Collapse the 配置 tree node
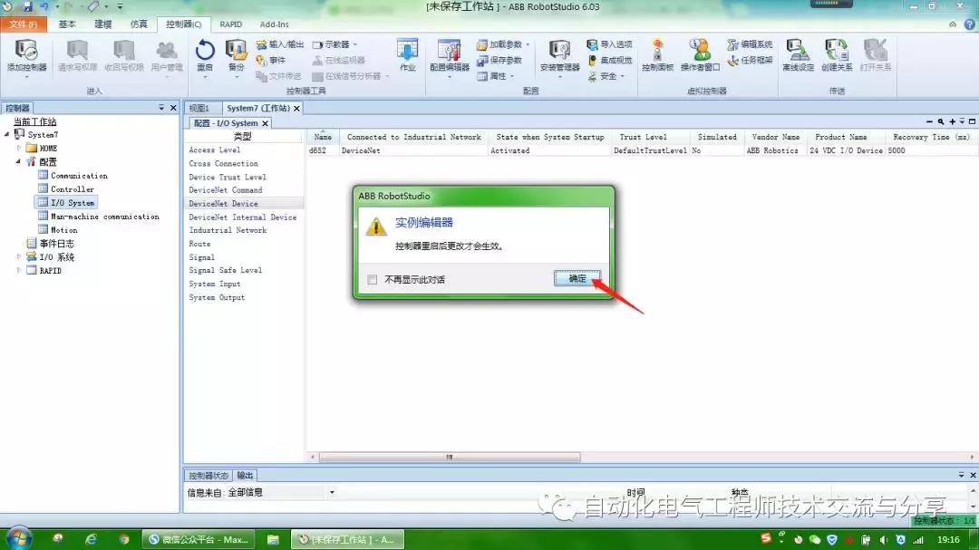The height and width of the screenshot is (550, 979). (x=18, y=161)
